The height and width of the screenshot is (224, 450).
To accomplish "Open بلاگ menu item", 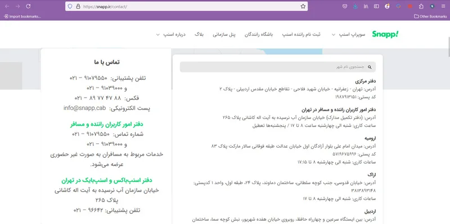I will [199, 34].
